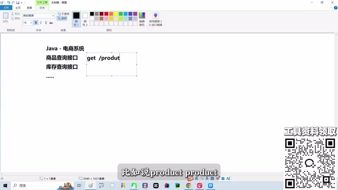Open the blue P app in the taskbar
Screen dimensions: 338x190
click(210, 185)
